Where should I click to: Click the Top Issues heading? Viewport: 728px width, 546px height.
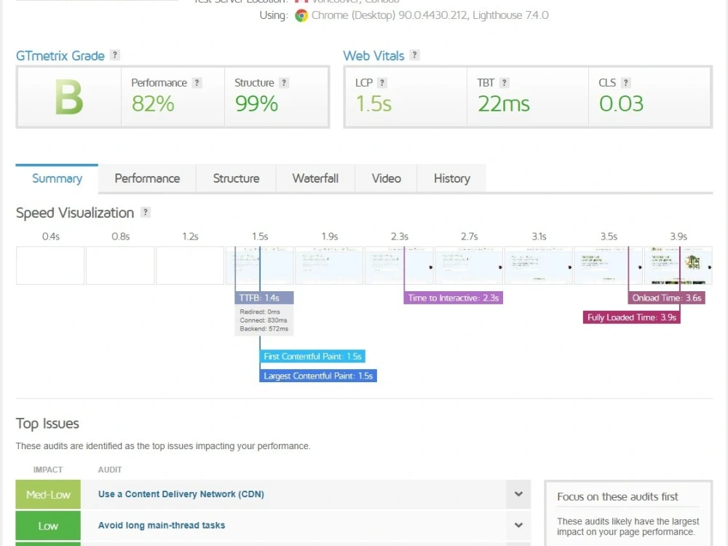pos(47,424)
